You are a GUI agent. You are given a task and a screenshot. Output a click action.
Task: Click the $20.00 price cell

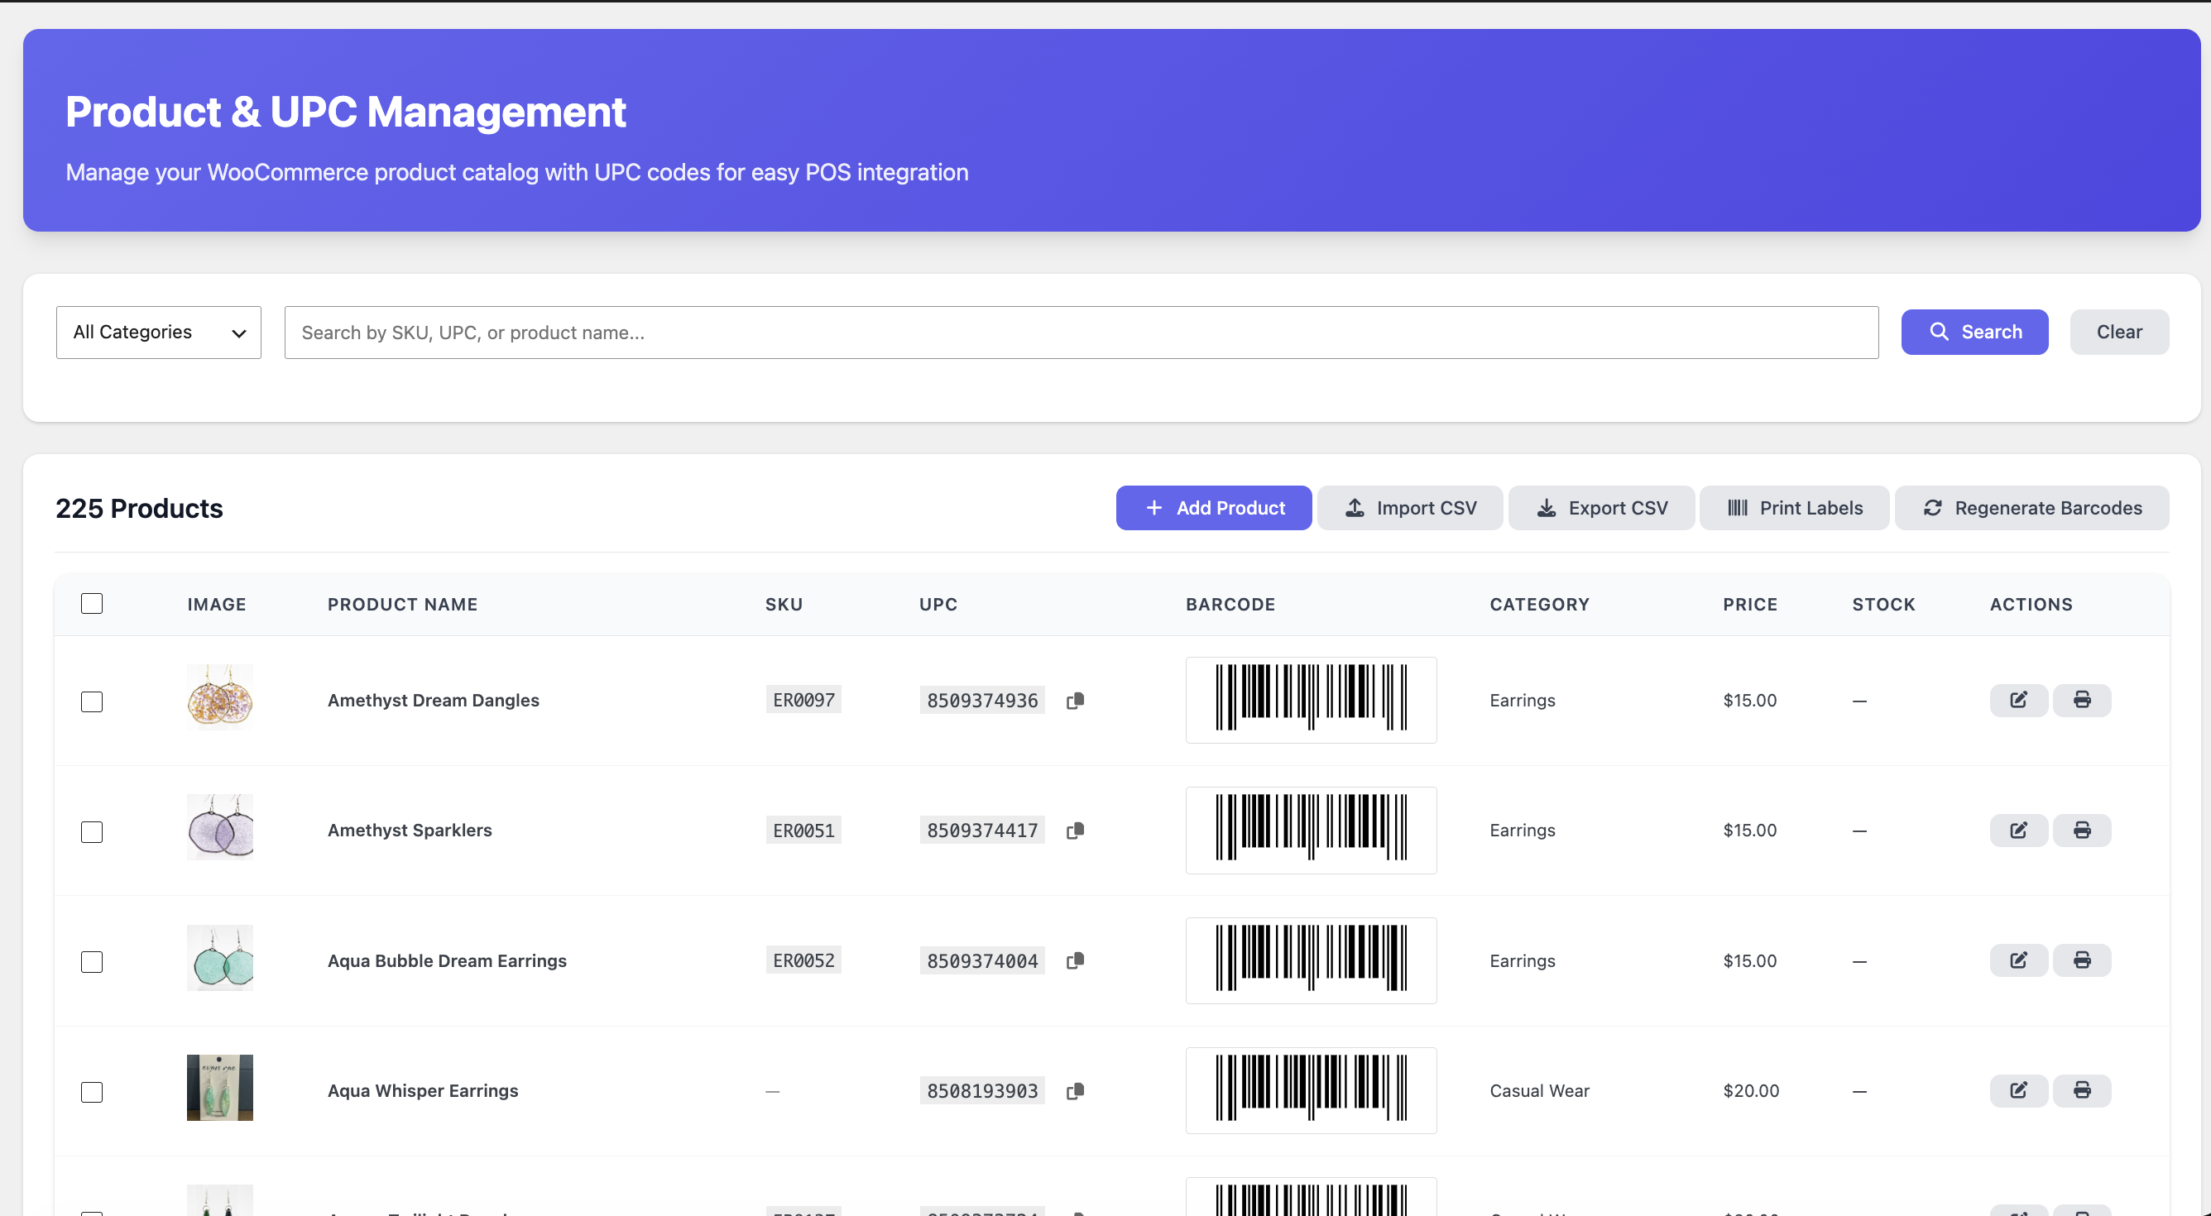coord(1751,1091)
